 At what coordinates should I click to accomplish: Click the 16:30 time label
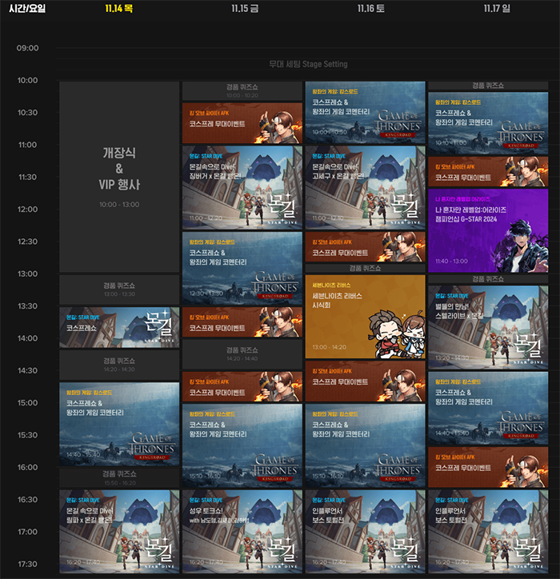[27, 500]
